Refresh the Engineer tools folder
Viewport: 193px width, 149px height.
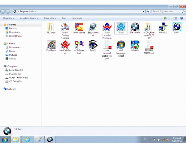pyautogui.click(x=148, y=11)
